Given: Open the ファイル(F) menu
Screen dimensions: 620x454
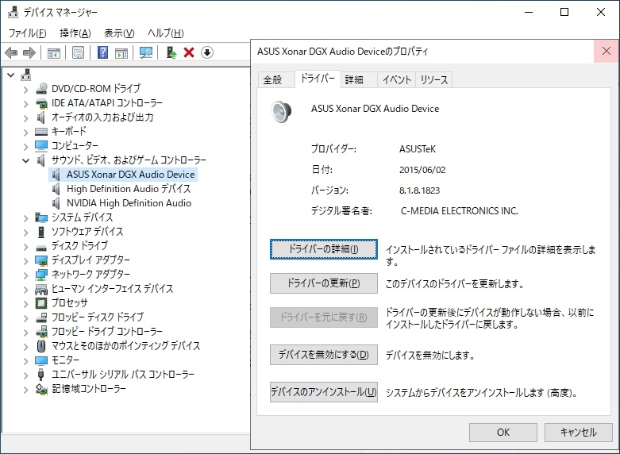Looking at the screenshot, I should tap(27, 33).
